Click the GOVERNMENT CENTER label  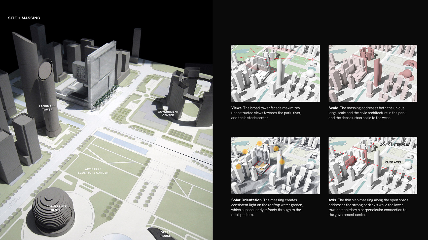click(x=168, y=113)
